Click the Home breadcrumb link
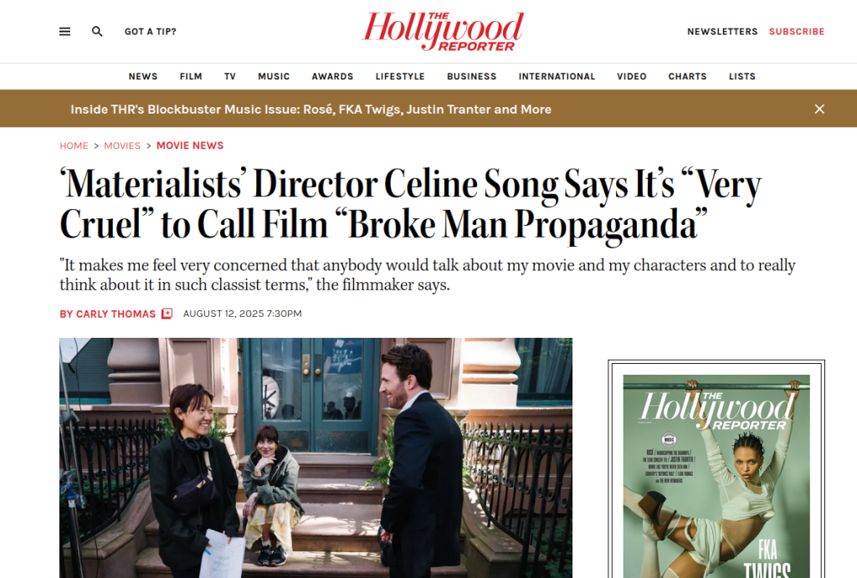 [x=74, y=146]
